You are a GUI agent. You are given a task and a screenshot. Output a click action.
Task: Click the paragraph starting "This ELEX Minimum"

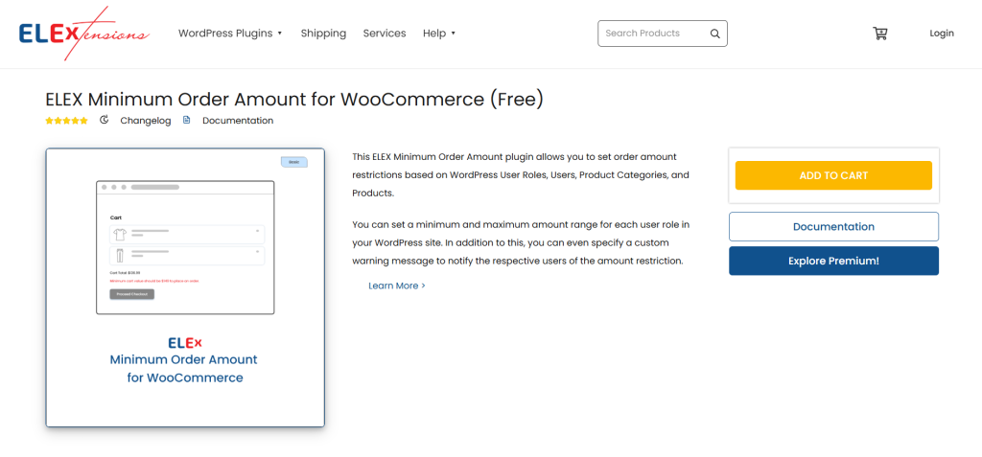[x=521, y=174]
